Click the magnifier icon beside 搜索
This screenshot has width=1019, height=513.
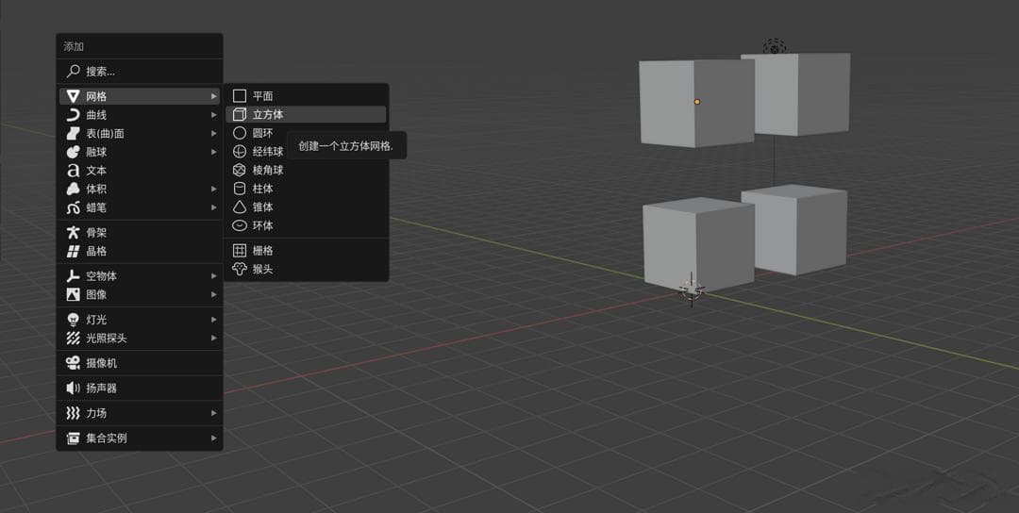[73, 72]
